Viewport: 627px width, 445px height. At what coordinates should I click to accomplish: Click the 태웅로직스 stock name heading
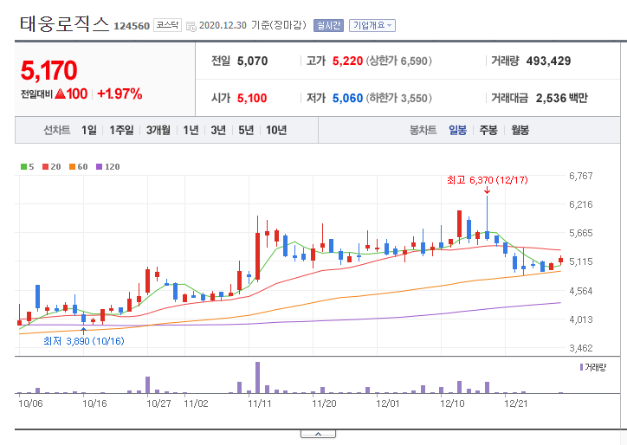64,24
